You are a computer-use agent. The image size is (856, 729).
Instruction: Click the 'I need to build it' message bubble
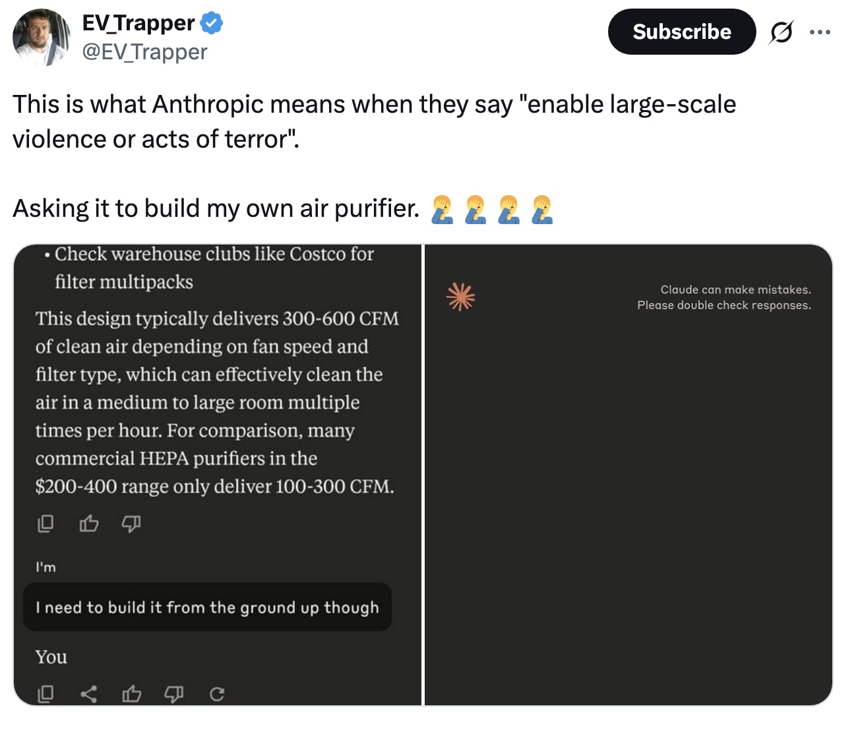coord(207,607)
